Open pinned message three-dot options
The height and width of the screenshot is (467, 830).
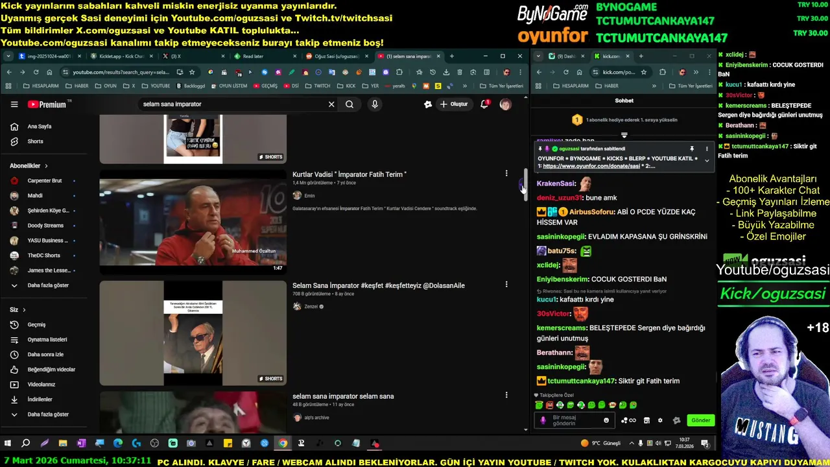[x=707, y=149]
